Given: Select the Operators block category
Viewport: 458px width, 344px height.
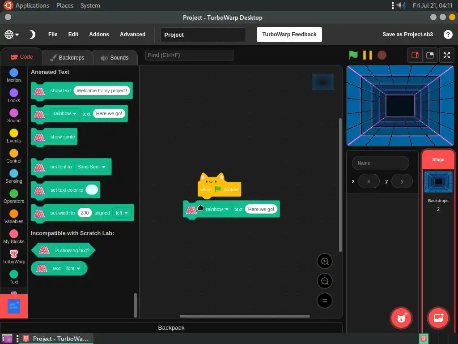Looking at the screenshot, I should 14,197.
